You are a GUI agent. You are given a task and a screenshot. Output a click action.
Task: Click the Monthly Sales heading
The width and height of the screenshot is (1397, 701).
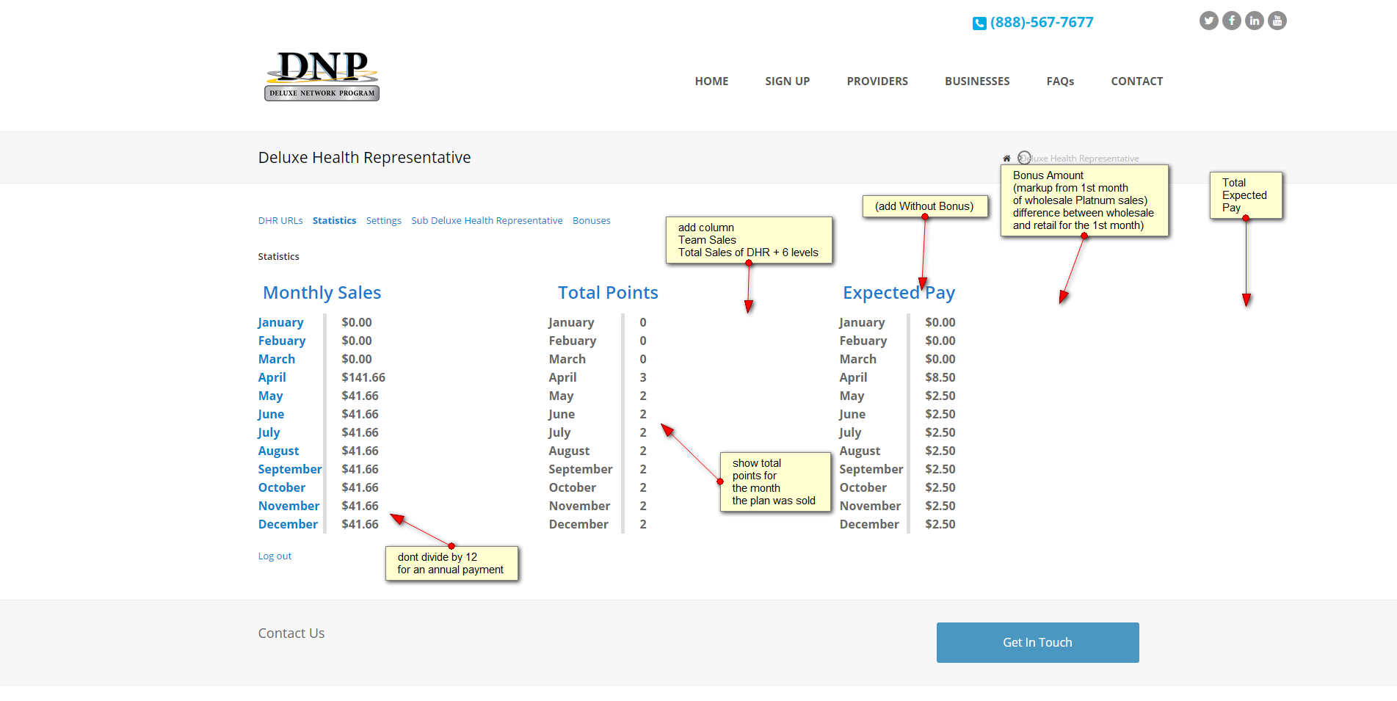tap(322, 293)
